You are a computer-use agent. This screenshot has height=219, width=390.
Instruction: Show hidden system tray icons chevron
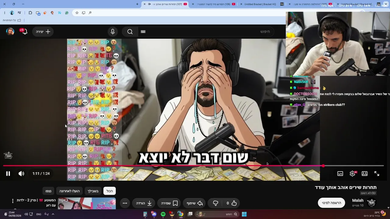[x=53, y=214]
